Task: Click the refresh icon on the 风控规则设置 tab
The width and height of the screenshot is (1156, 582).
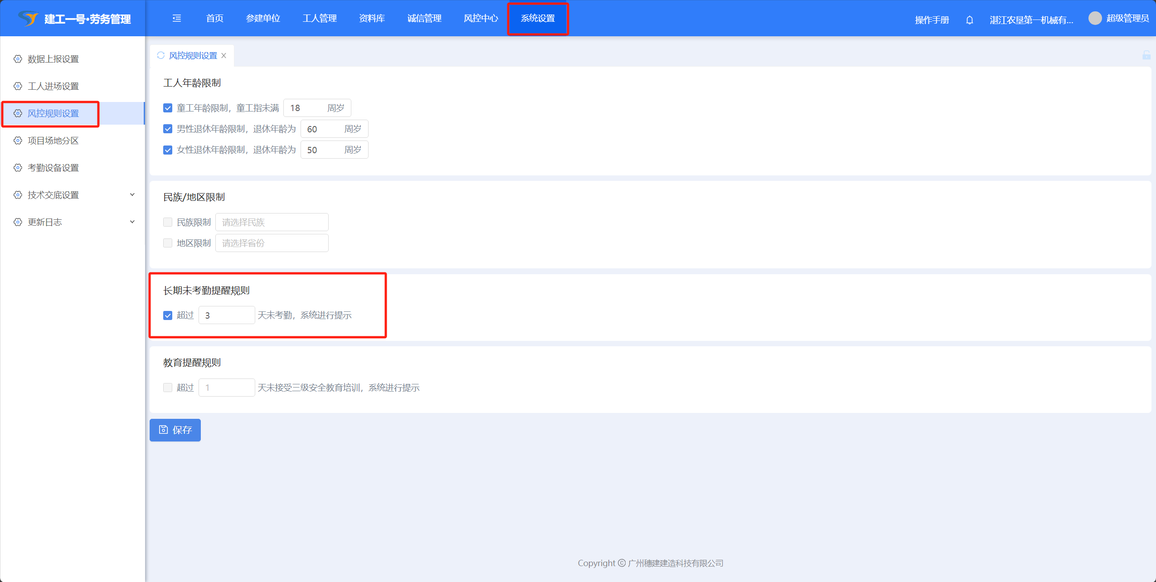Action: 160,55
